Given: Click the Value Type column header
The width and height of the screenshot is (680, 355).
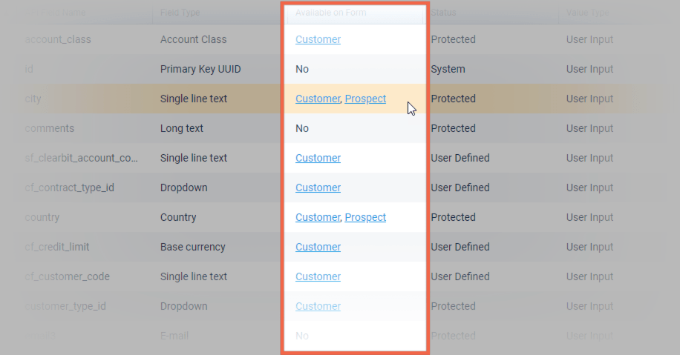Looking at the screenshot, I should [x=589, y=13].
